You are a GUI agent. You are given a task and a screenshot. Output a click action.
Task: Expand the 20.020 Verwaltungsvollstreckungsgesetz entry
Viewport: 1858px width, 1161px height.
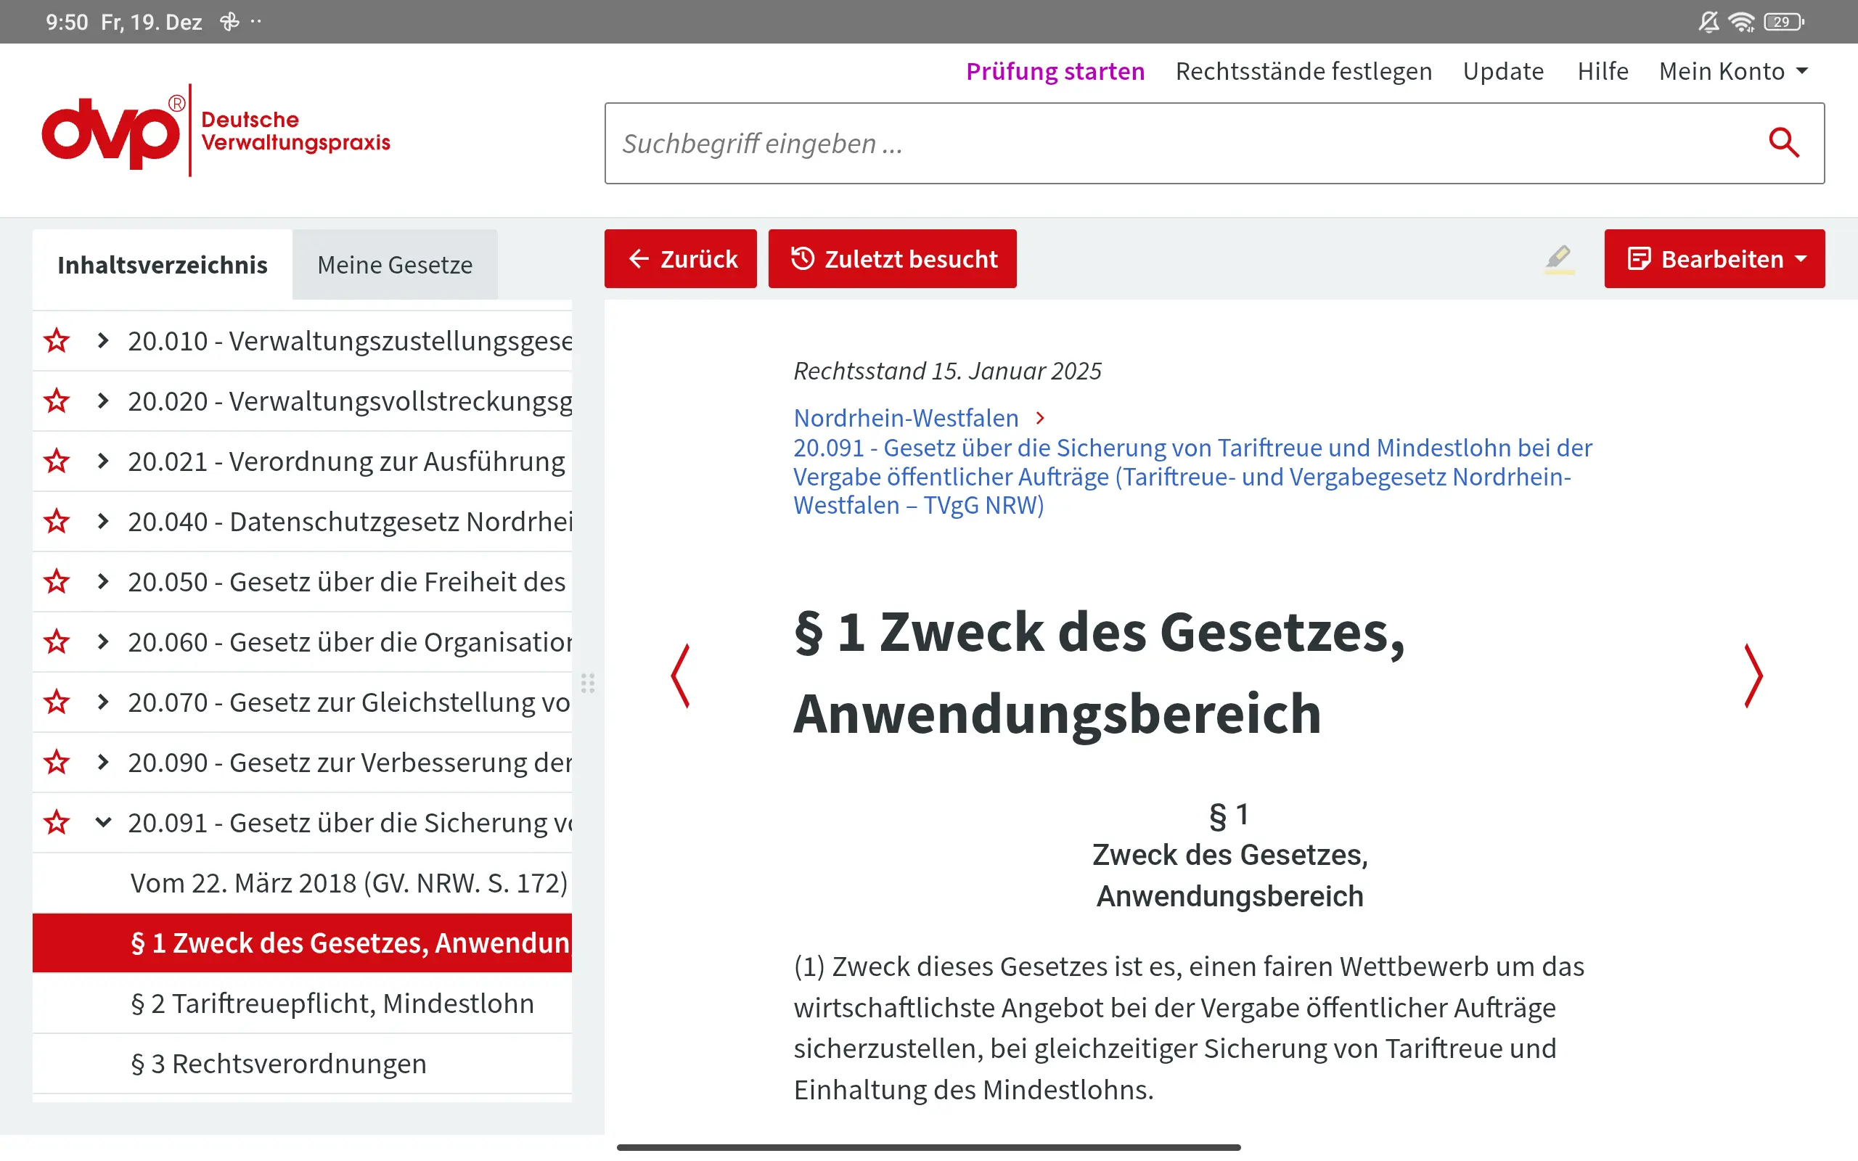pyautogui.click(x=103, y=400)
